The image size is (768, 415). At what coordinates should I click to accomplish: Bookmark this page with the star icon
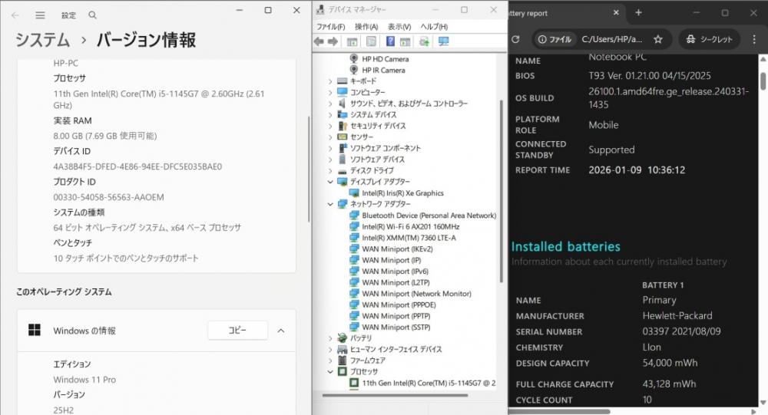[x=658, y=39]
